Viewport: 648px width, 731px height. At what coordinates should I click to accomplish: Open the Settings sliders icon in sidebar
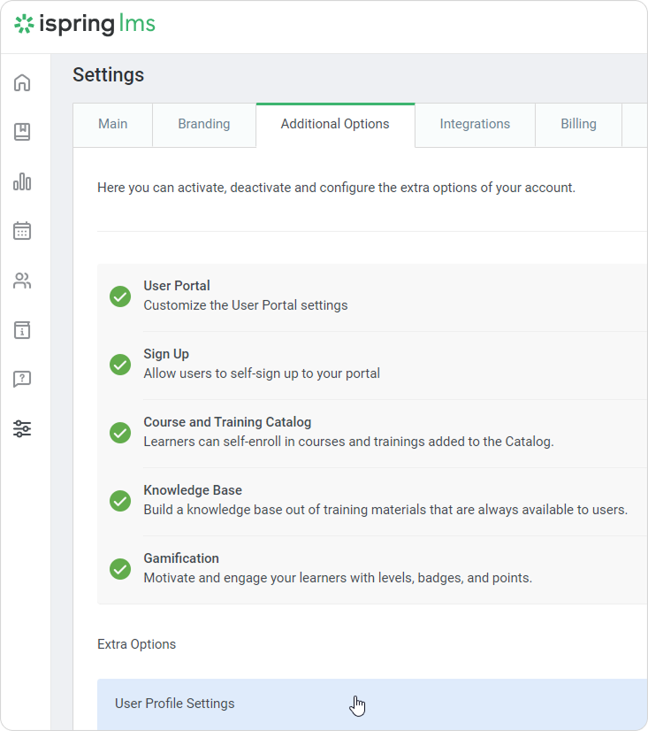click(x=22, y=429)
